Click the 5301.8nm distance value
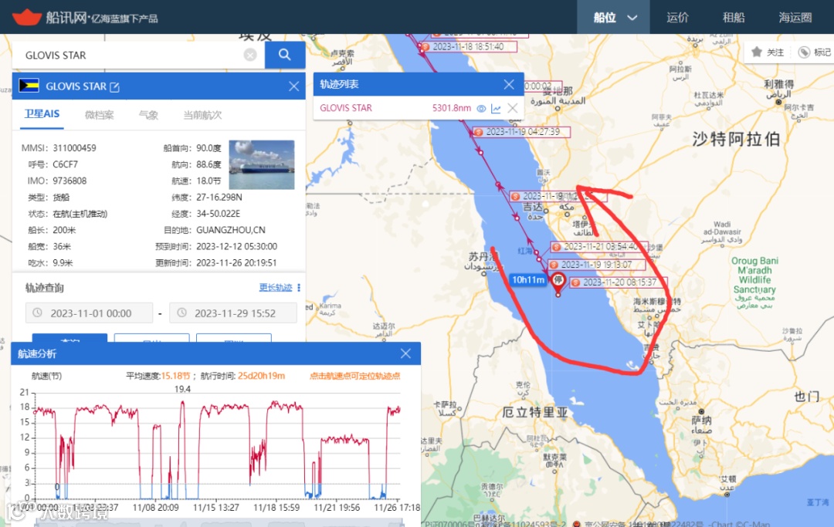Image resolution: width=834 pixels, height=527 pixels. [452, 108]
